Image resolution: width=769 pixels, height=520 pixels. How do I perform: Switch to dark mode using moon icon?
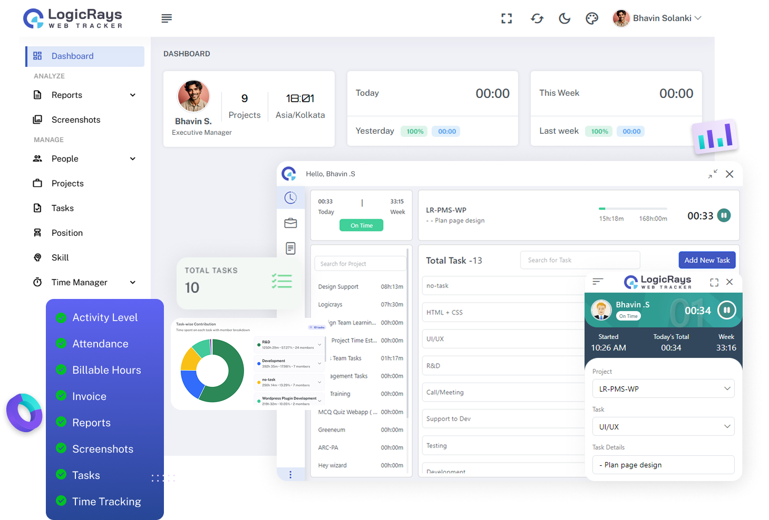(564, 18)
